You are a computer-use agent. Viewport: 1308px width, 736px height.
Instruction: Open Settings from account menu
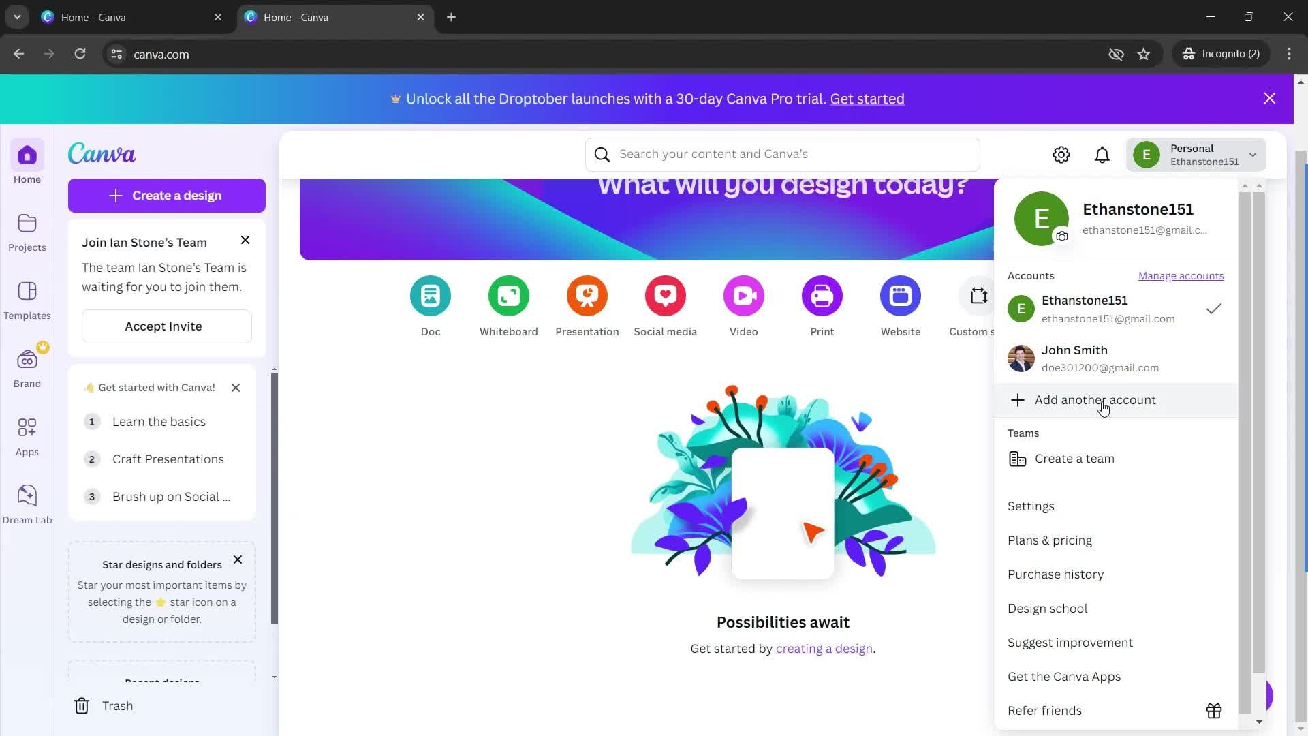(1115, 506)
